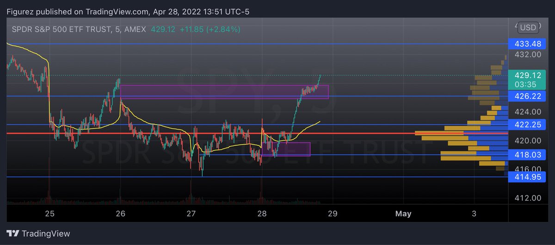Screen dimensions: 555x245
Task: Select the thick red horizontal line
Action: pyautogui.click(x=257, y=133)
